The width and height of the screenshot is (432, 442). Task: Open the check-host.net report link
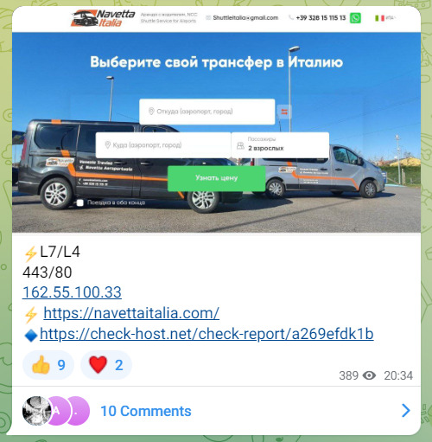tap(206, 334)
